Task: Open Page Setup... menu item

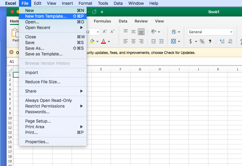Action: (x=53, y=121)
